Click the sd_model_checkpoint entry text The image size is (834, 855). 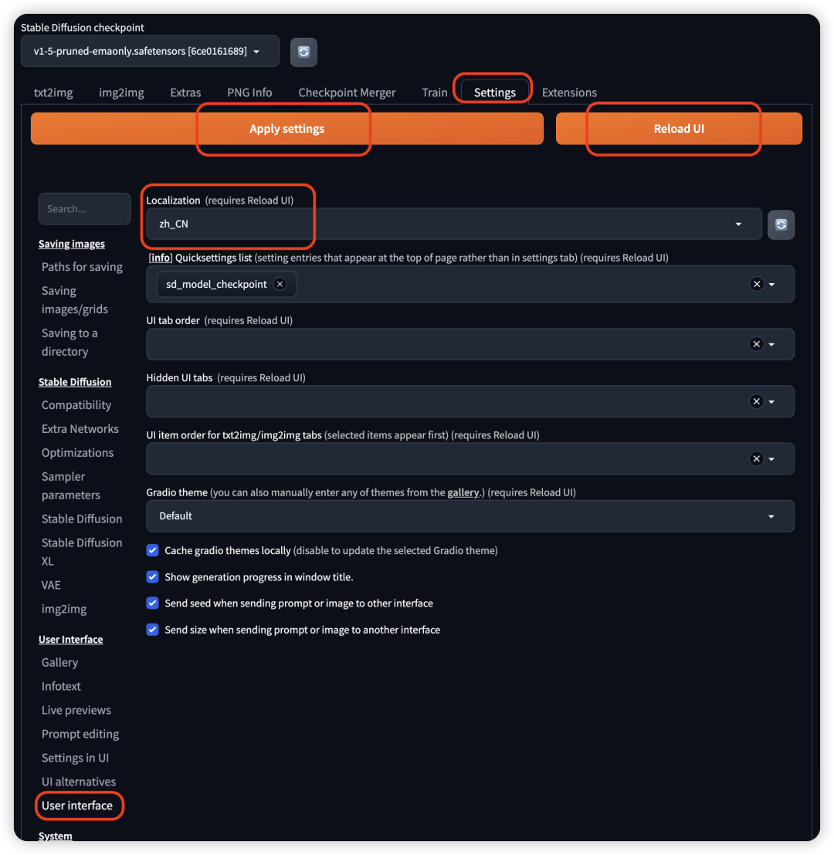pos(216,284)
